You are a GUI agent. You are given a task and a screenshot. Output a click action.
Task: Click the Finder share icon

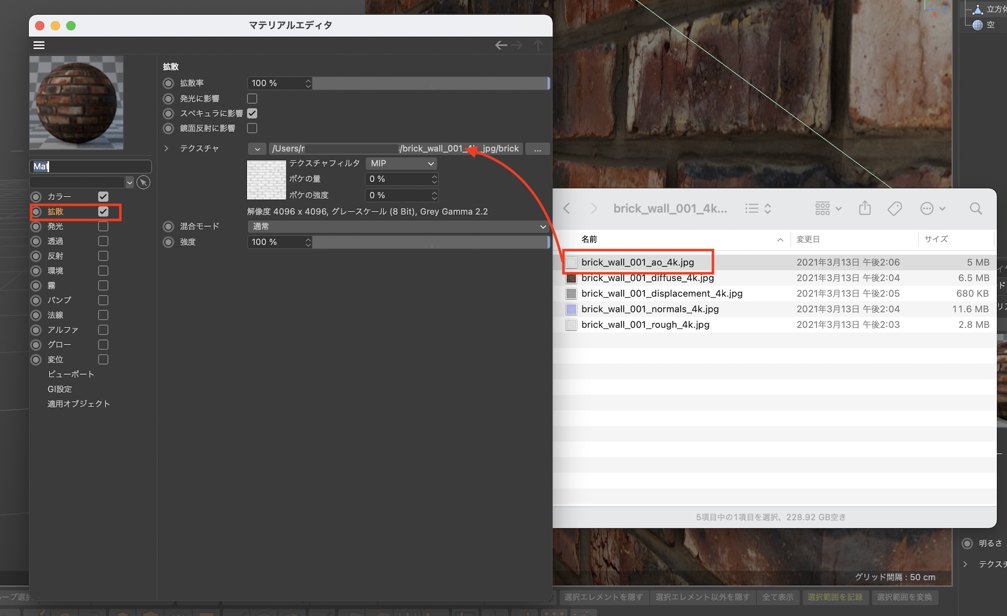click(x=865, y=208)
